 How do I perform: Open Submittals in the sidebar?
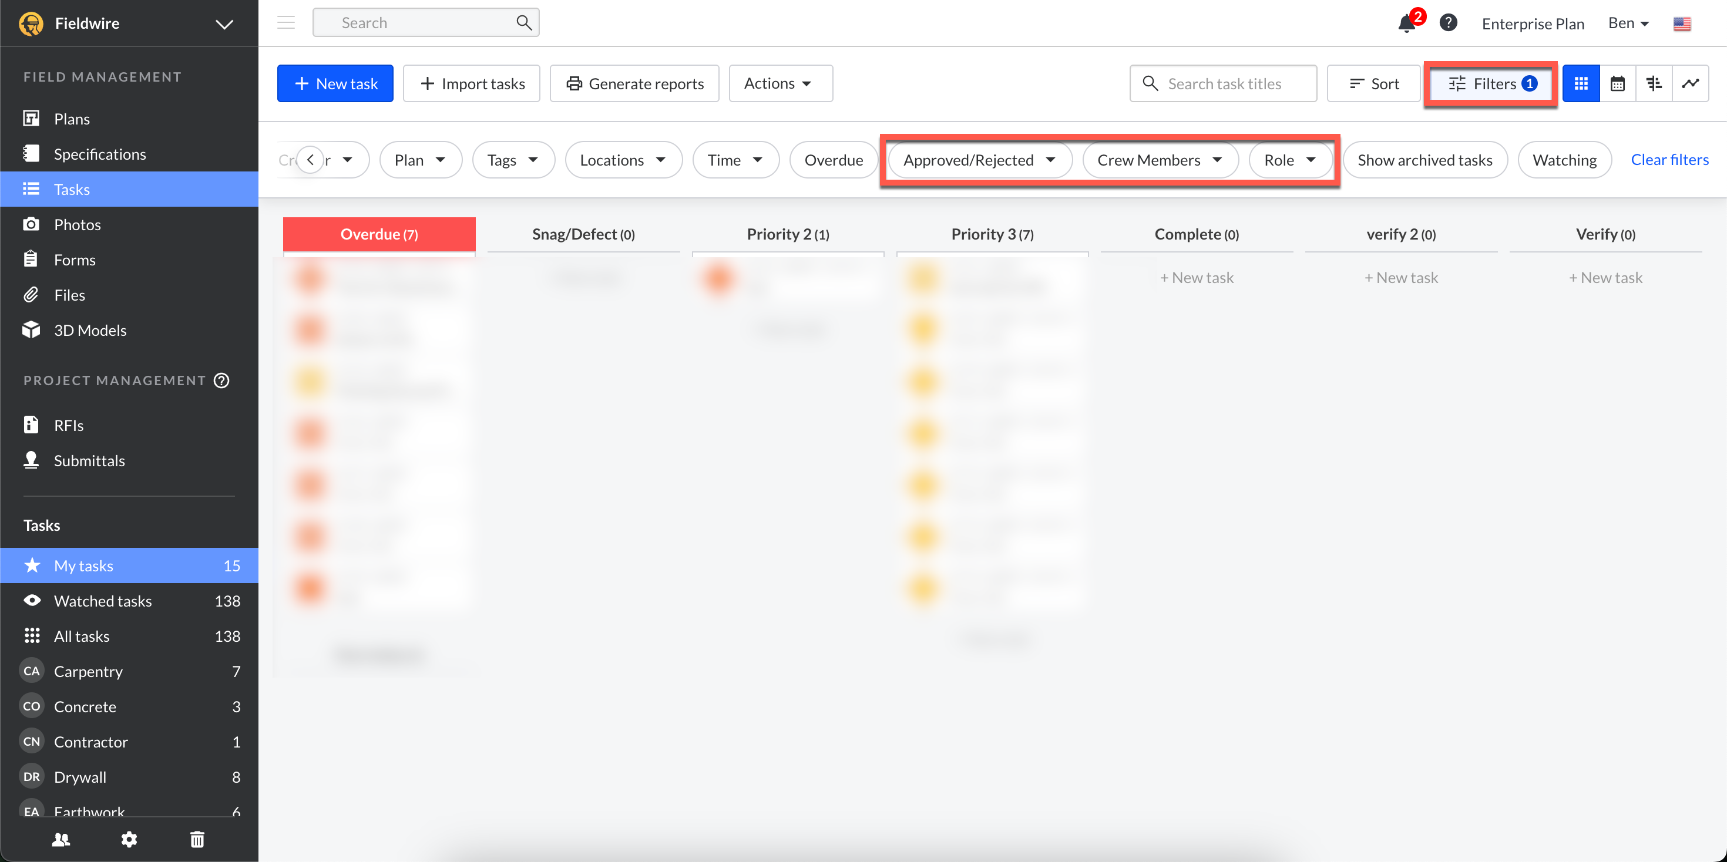point(129,460)
